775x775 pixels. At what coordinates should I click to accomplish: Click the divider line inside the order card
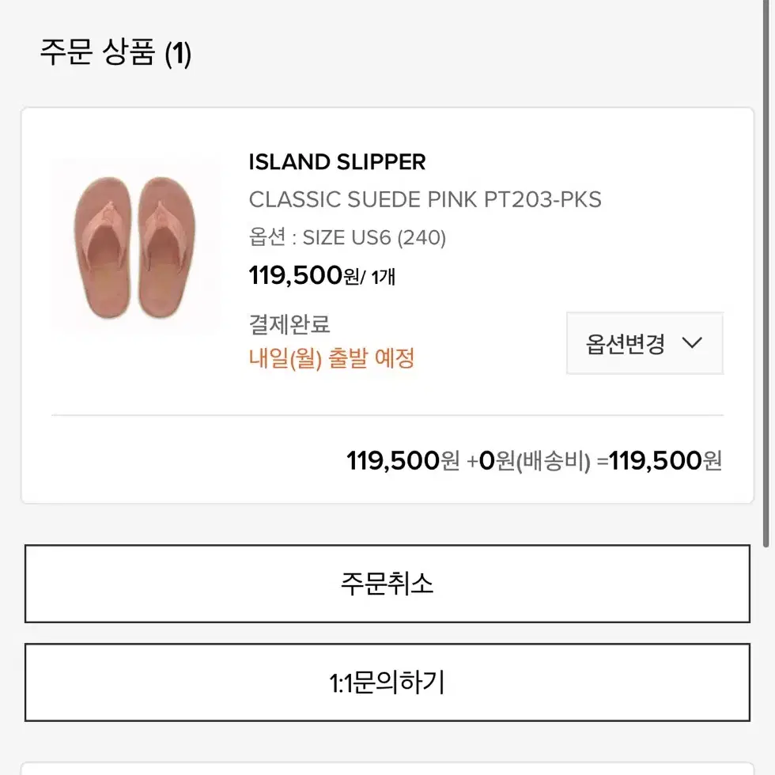pos(387,414)
